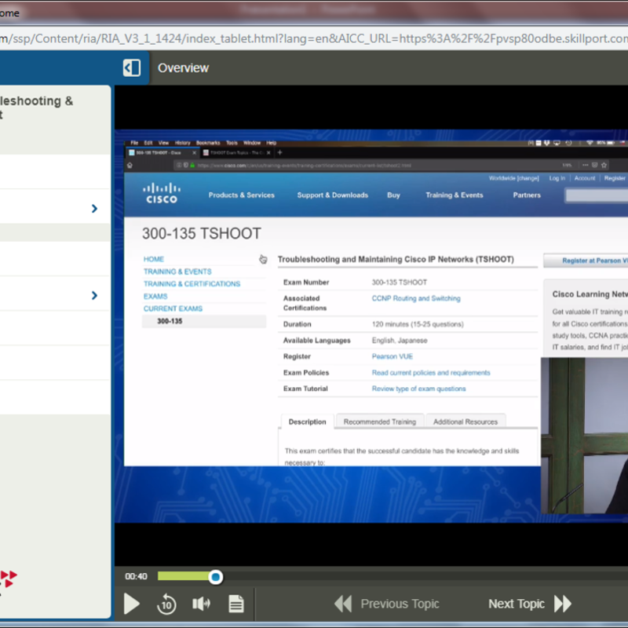Expand the upper sidebar chevron arrow

94,209
